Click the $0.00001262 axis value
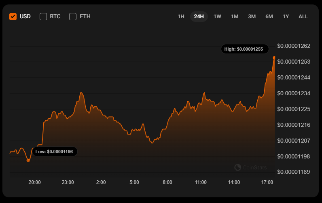This screenshot has height=203, width=322. pos(294,46)
